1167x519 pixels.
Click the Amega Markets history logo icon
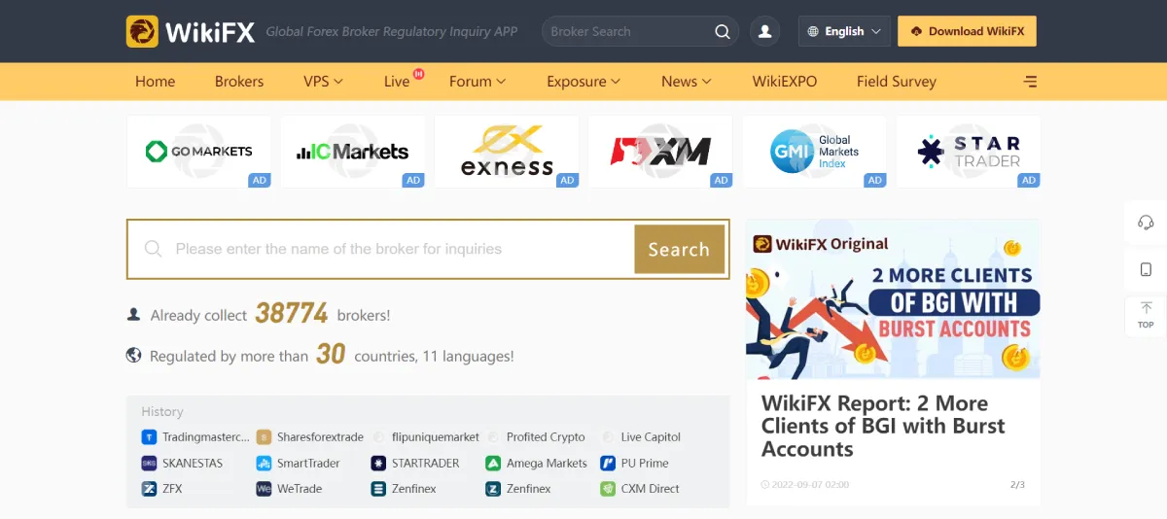click(x=493, y=464)
